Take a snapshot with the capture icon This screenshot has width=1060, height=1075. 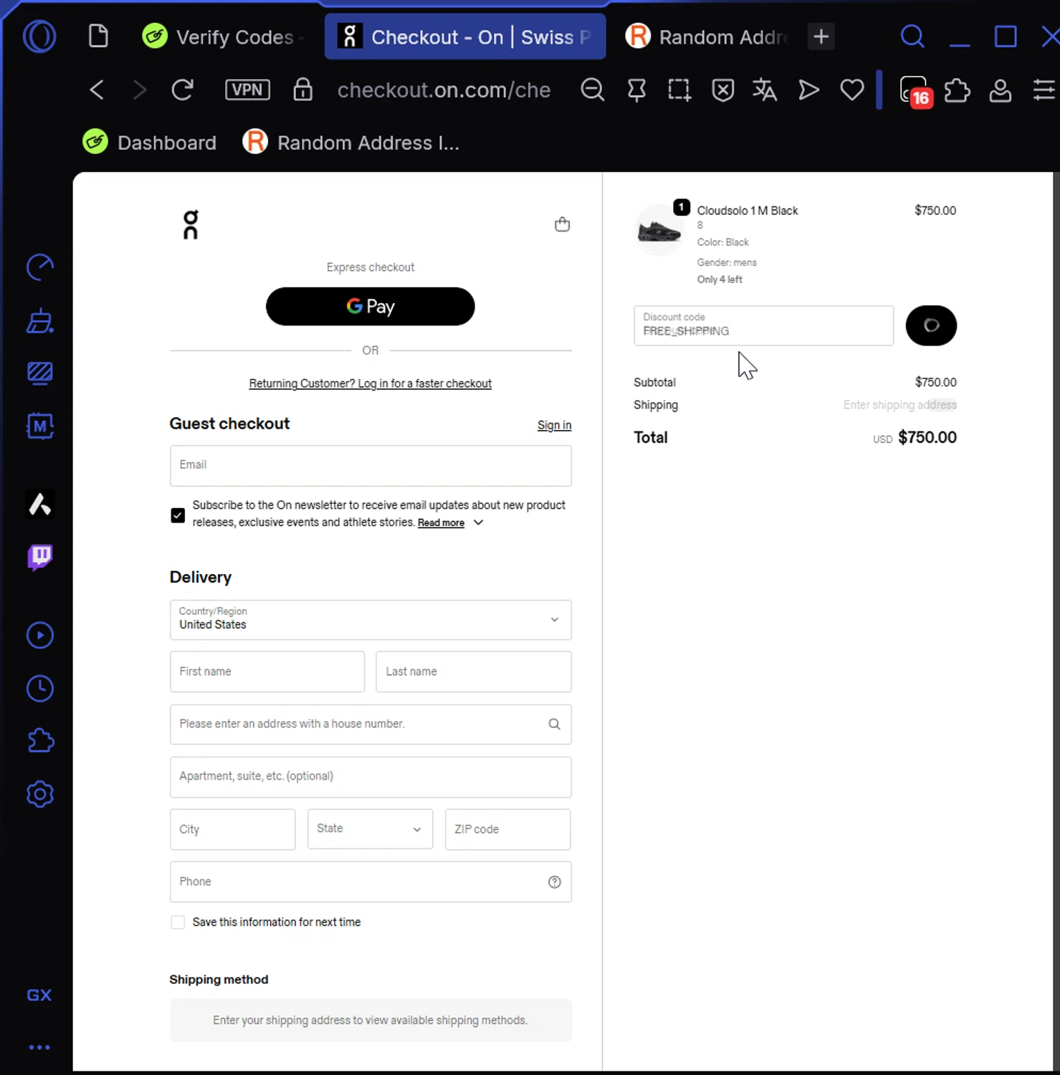point(679,90)
